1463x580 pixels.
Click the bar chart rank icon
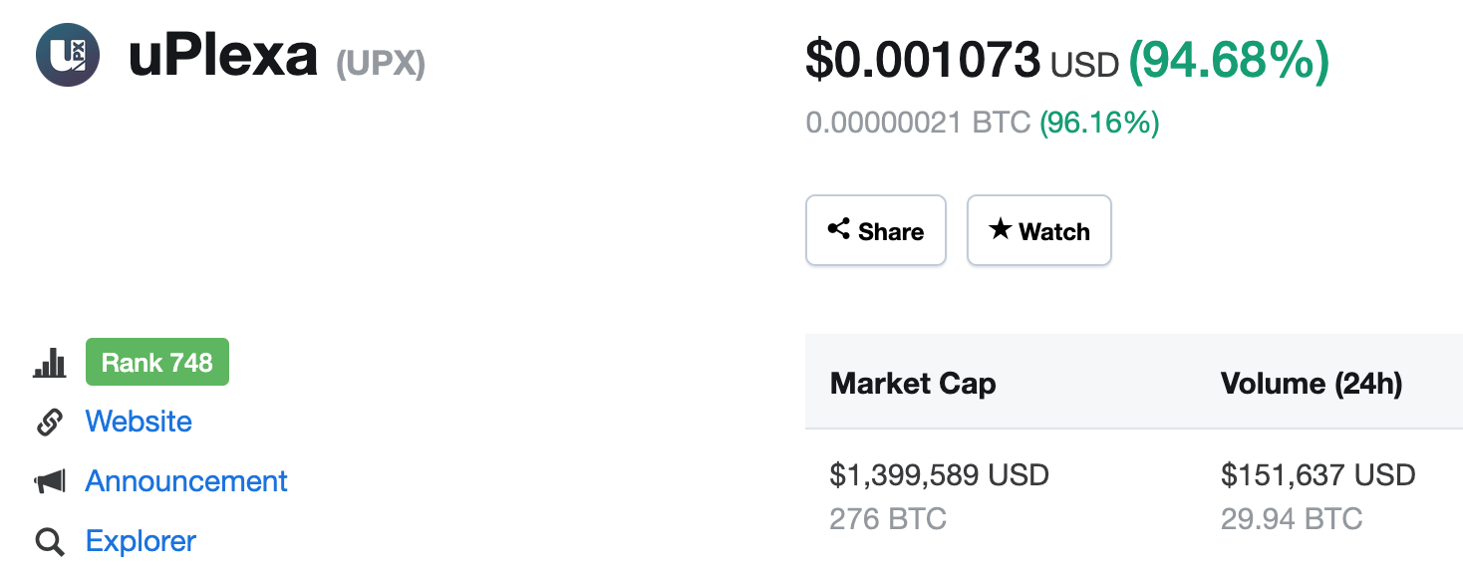tap(50, 363)
